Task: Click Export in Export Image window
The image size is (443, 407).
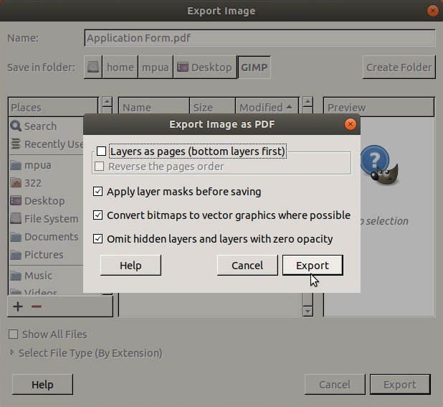Action: (x=400, y=384)
